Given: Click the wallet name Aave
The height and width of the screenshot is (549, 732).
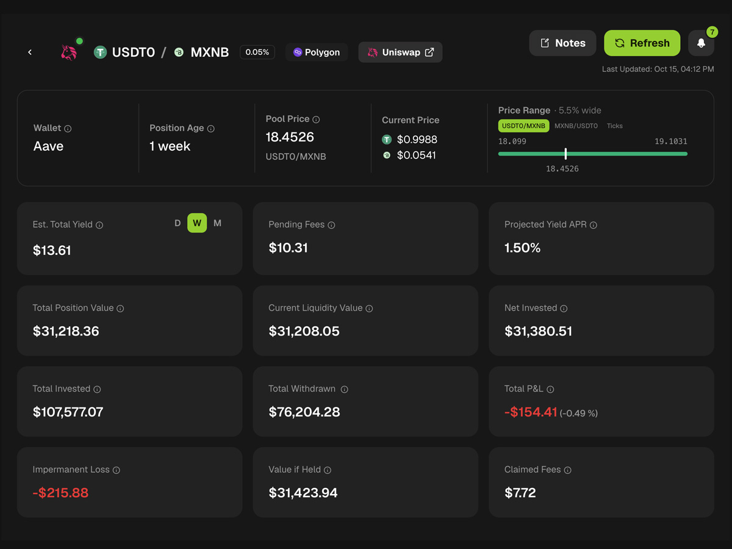Looking at the screenshot, I should click(x=48, y=146).
